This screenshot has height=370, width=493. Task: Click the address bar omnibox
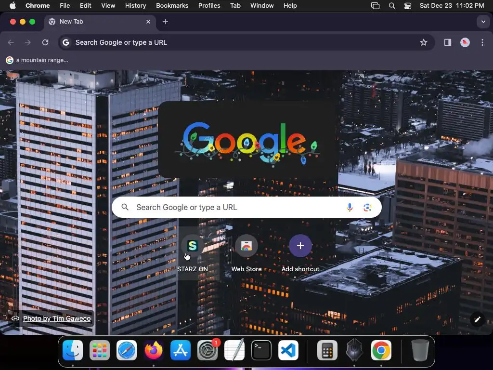(x=246, y=42)
